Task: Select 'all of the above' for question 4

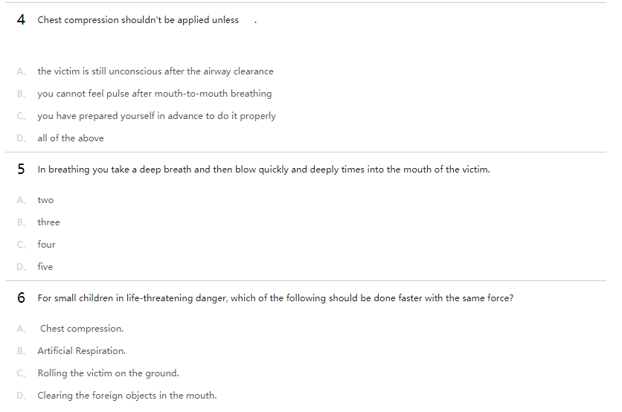Action: (71, 138)
